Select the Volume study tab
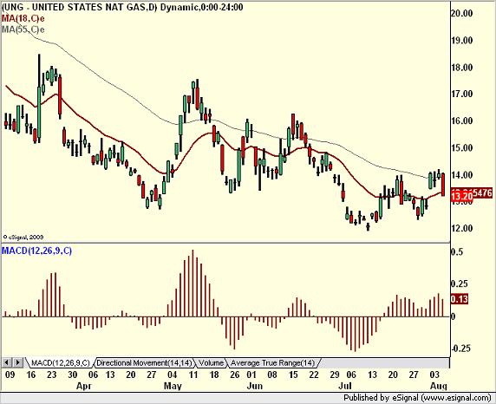Viewport: 496px width, 404px height. point(211,363)
